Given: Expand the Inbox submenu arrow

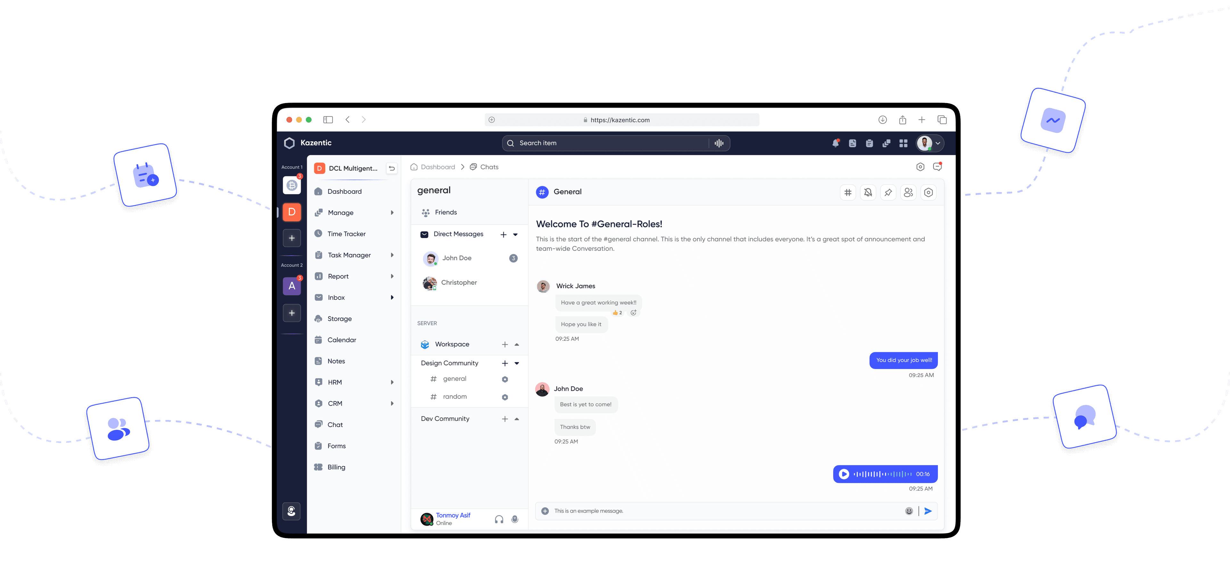Looking at the screenshot, I should tap(392, 298).
